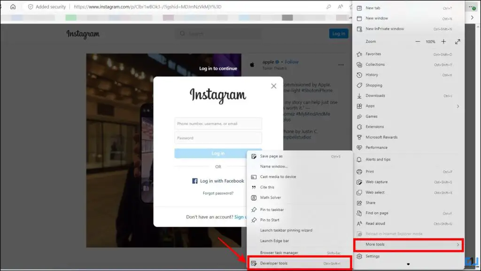The image size is (481, 271).
Task: Choose Save page as in submenu
Action: point(300,156)
